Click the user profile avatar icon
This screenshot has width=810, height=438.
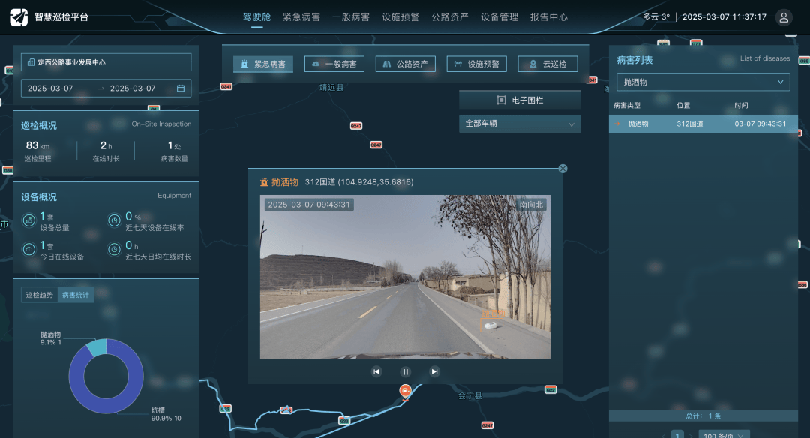[784, 17]
